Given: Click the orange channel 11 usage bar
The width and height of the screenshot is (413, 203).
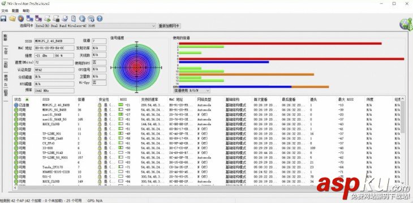Looking at the screenshot, I should coord(247,74).
